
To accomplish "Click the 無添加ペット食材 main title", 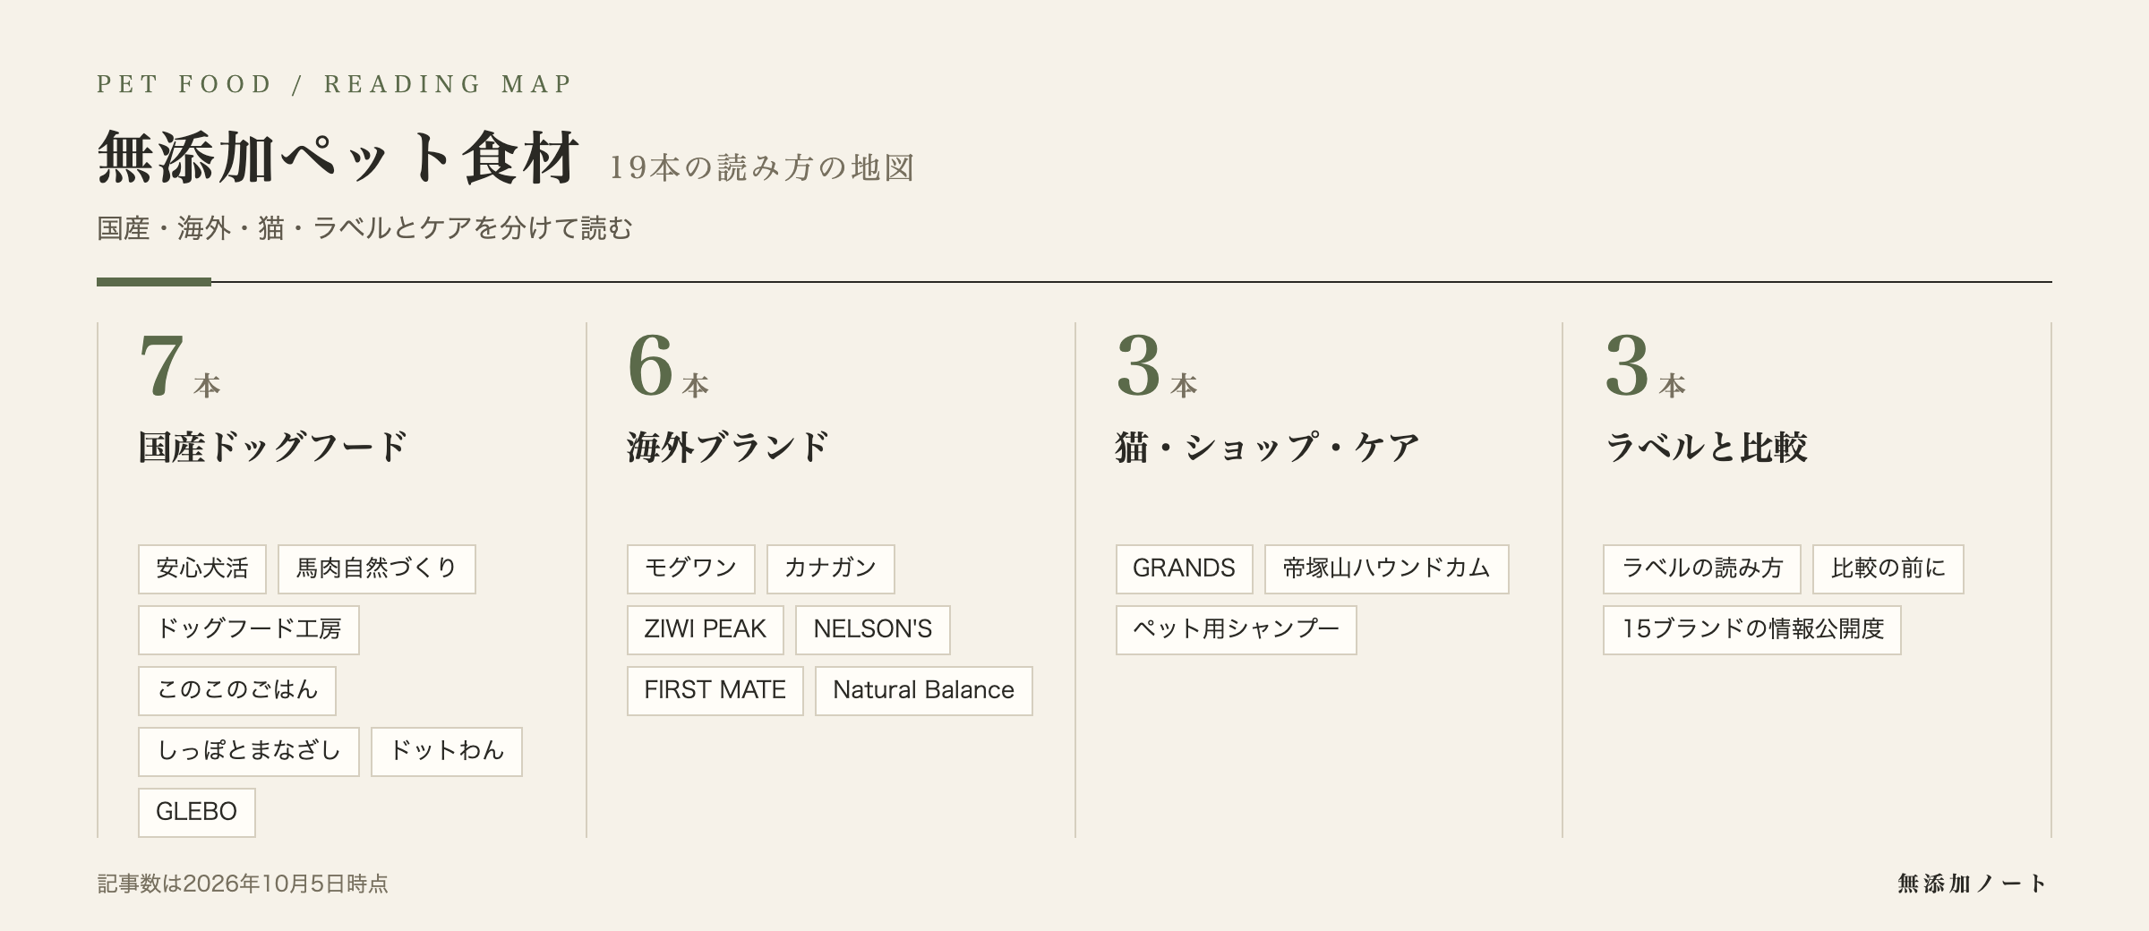I will coord(338,158).
